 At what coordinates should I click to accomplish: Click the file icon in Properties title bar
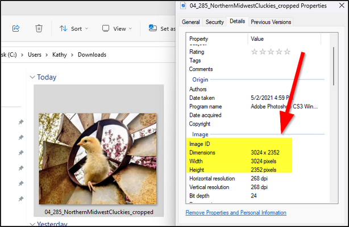tap(184, 5)
